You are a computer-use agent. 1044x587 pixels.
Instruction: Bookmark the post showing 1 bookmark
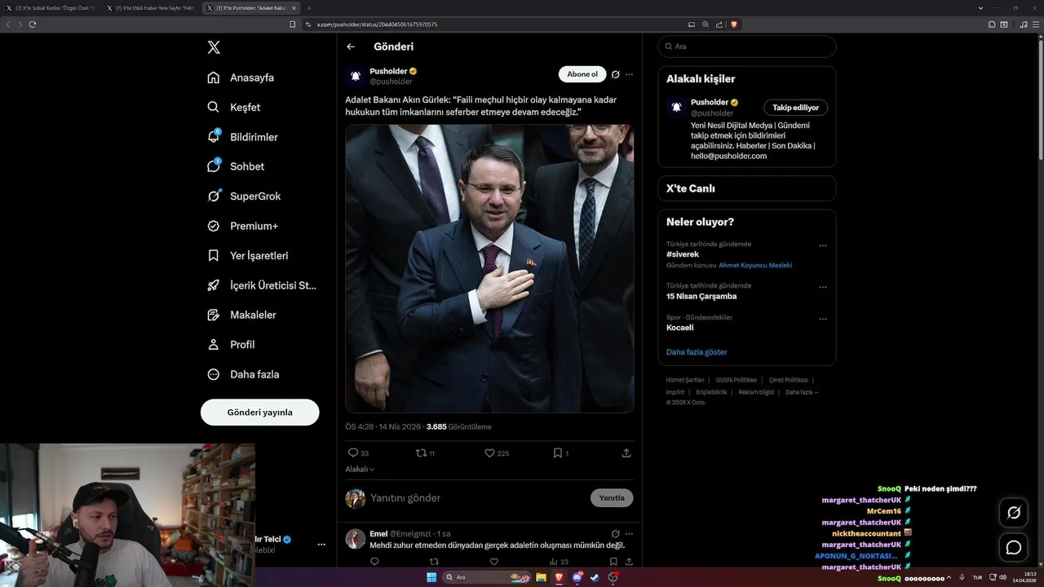560,452
